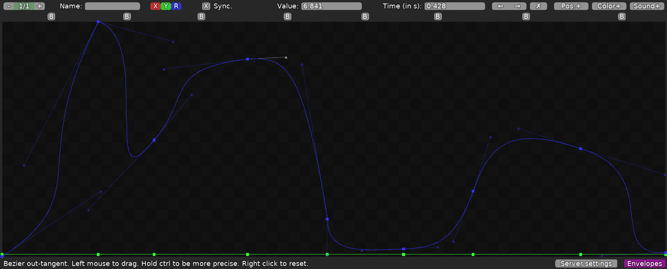Click the Time field showing 0.428
Viewport: 667px width, 269px height.
(x=454, y=6)
